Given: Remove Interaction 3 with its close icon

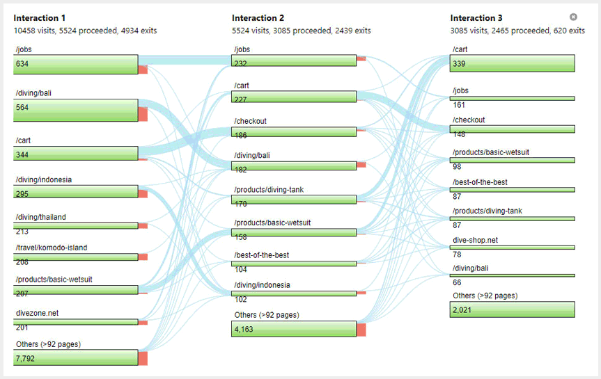Looking at the screenshot, I should point(573,17).
